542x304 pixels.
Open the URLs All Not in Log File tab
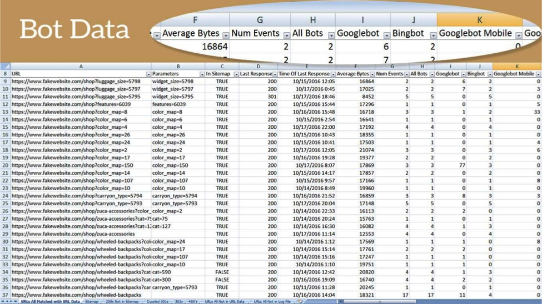click(272, 301)
